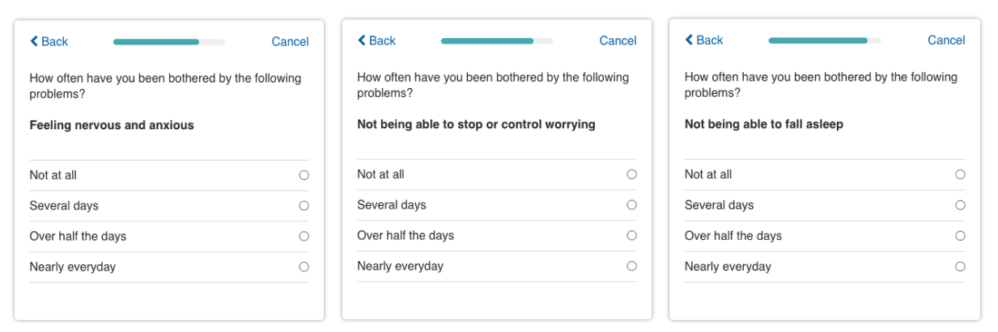Click progress bar on the fall asleep card
Viewport: 998px width, 332px height.
(825, 40)
